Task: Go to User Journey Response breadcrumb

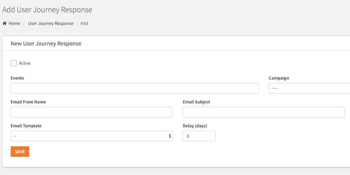Action: coord(51,23)
